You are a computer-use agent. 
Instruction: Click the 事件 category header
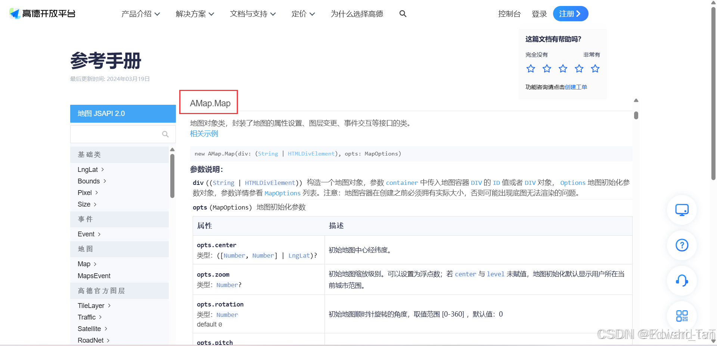point(119,219)
